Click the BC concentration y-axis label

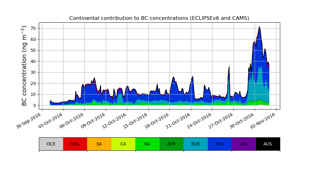pos(25,66)
